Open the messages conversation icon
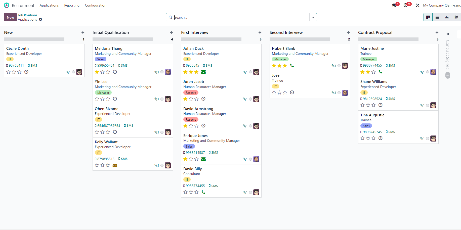 point(394,5)
